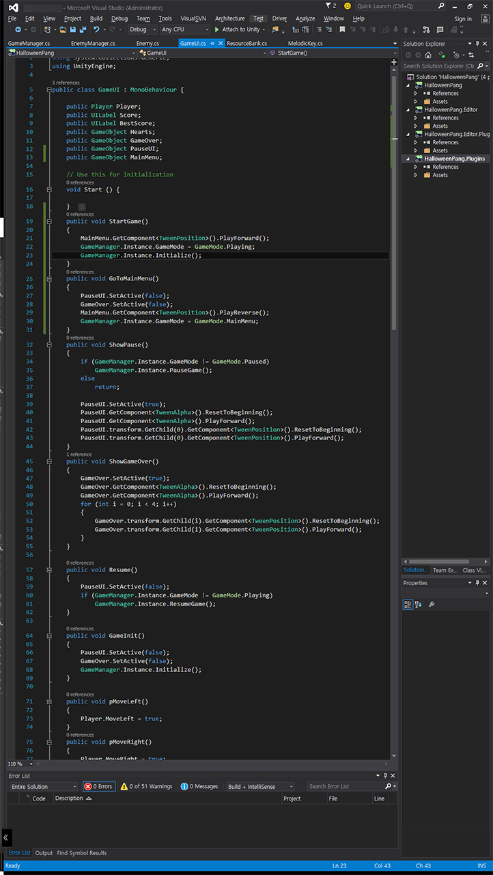Click the Save All toolbar icon
This screenshot has height=875, width=493.
[x=83, y=30]
